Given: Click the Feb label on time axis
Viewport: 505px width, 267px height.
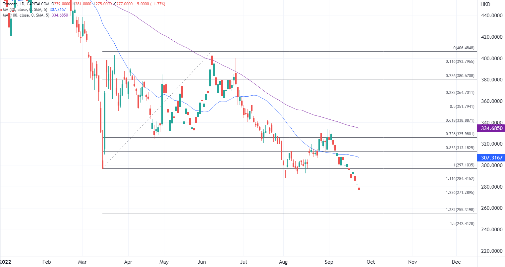Looking at the screenshot, I should (x=47, y=262).
